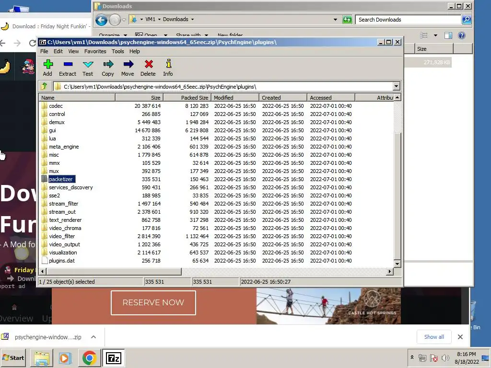Click the search magnifier in Downloads window
This screenshot has width=491, height=368.
click(467, 19)
